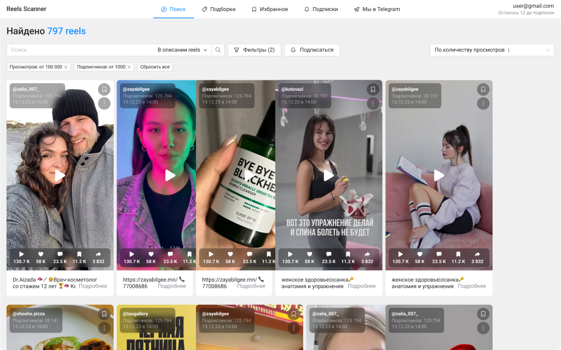This screenshot has height=350, width=561.
Task: Open three-dot menu on @kotovazi reel
Action: 373,103
